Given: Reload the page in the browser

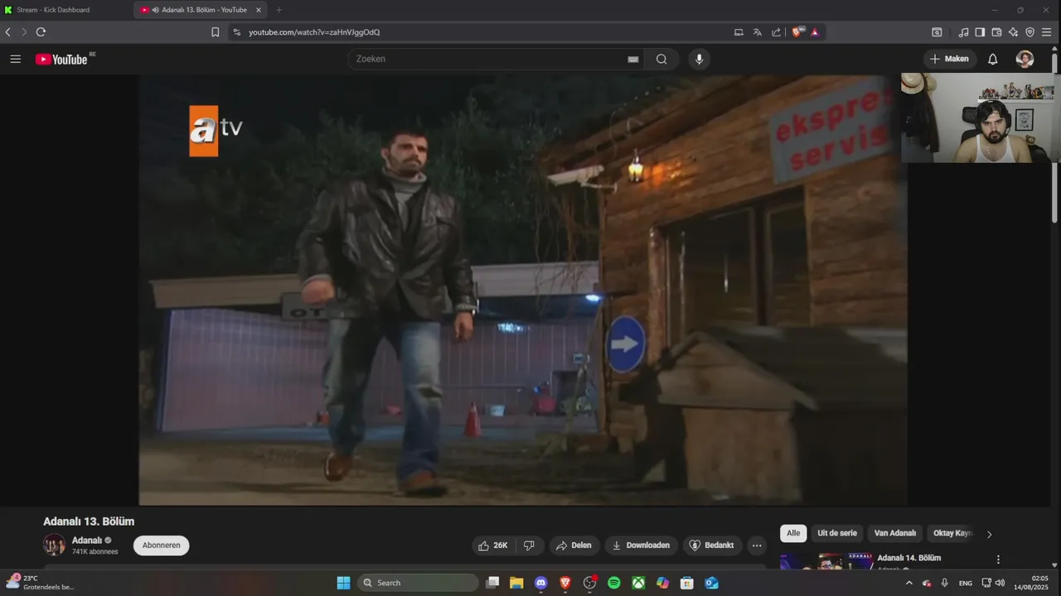Looking at the screenshot, I should (41, 32).
